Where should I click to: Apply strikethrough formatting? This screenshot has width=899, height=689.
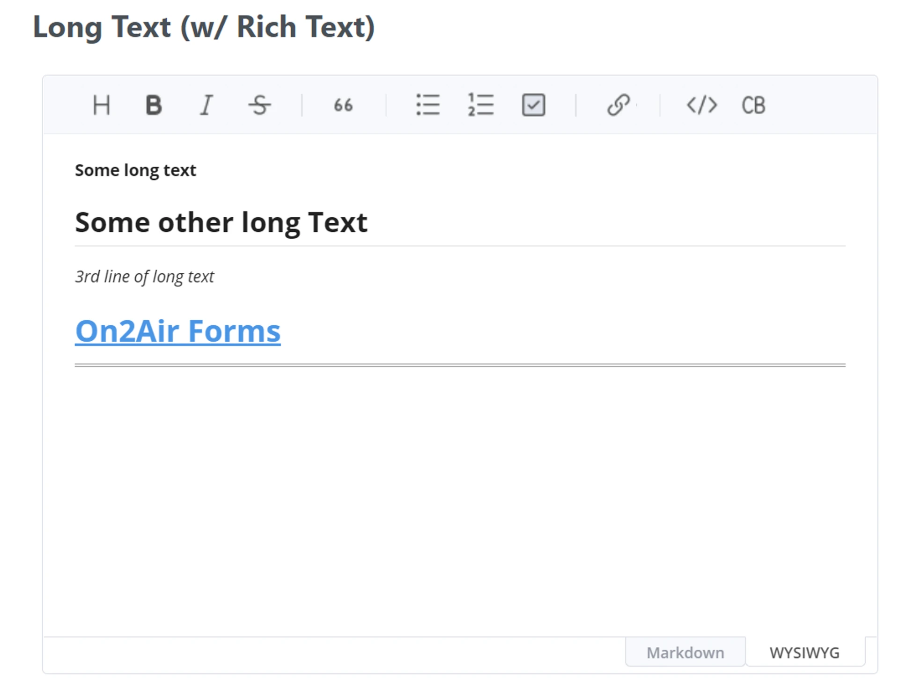259,105
